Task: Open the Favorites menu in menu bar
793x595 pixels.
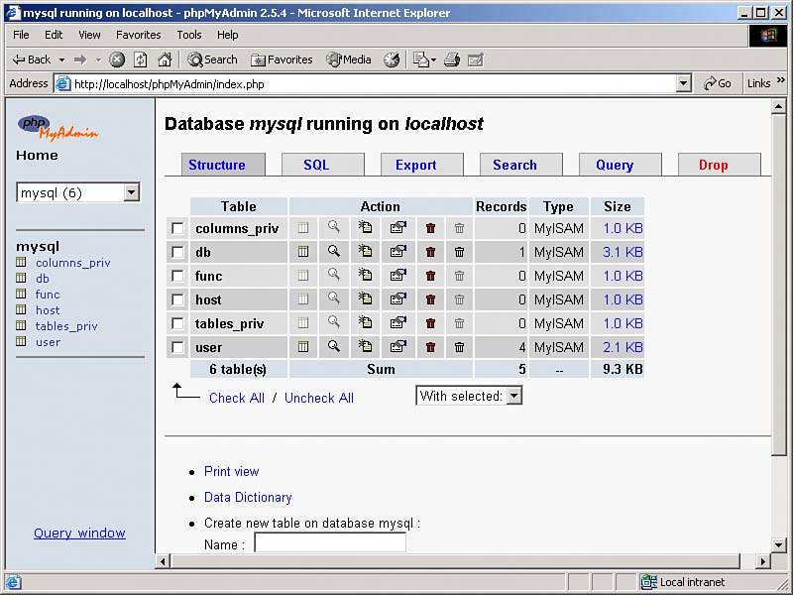Action: (x=138, y=35)
